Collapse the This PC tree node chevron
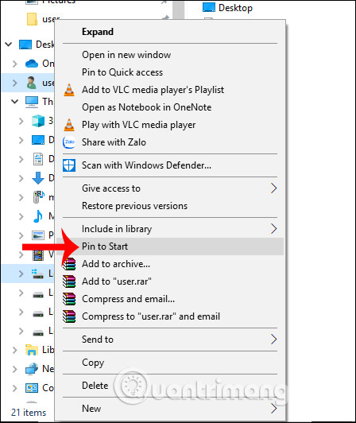This screenshot has height=423, width=356. [x=14, y=102]
